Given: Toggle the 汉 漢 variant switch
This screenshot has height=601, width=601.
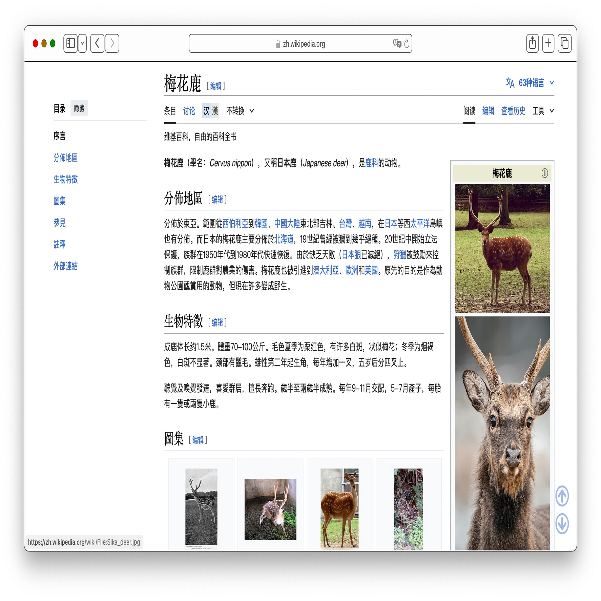Looking at the screenshot, I should coord(211,111).
